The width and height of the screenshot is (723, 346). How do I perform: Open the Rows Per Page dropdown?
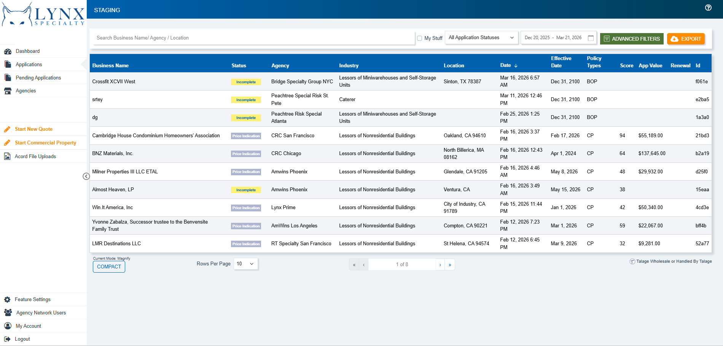click(246, 264)
